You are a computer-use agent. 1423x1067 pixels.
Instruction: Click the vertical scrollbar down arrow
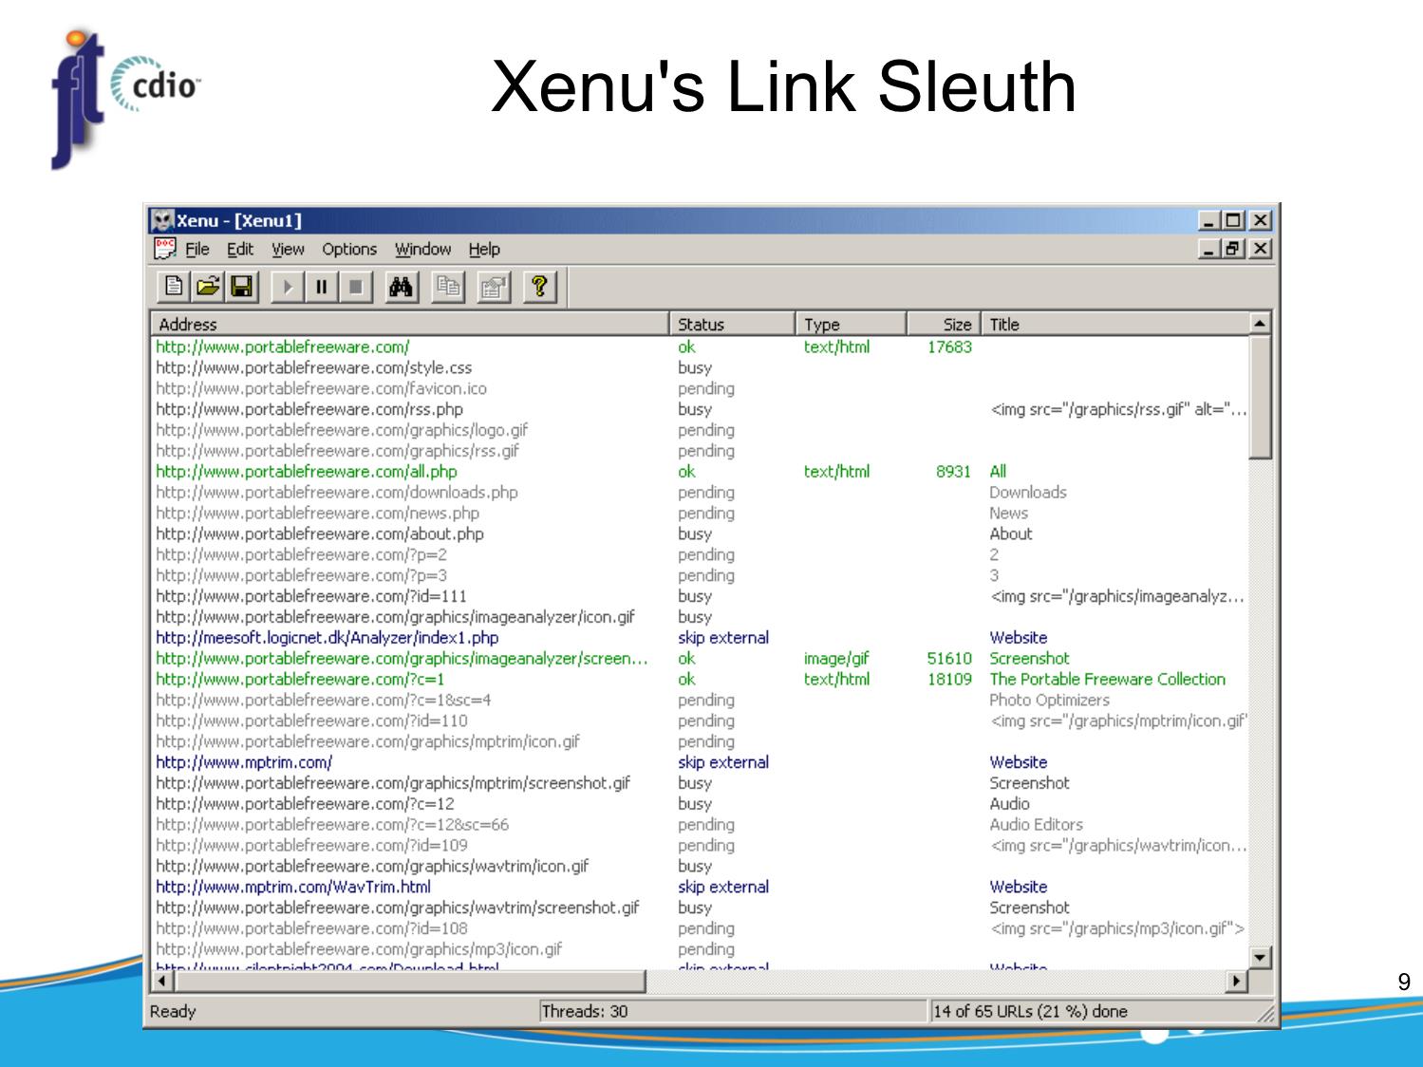(x=1261, y=958)
